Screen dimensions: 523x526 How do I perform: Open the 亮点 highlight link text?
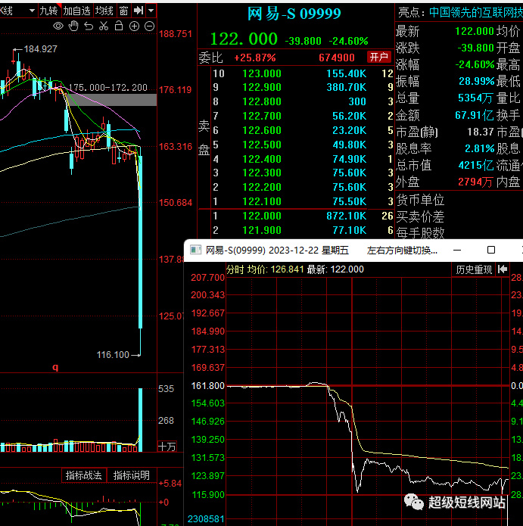[476, 12]
